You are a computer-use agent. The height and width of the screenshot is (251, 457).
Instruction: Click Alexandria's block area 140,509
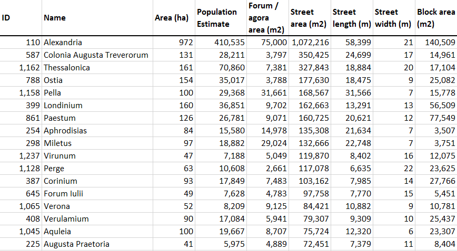click(436, 43)
